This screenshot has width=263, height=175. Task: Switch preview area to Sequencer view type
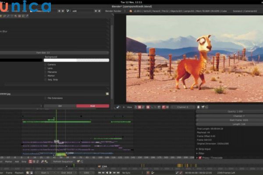tap(136, 107)
